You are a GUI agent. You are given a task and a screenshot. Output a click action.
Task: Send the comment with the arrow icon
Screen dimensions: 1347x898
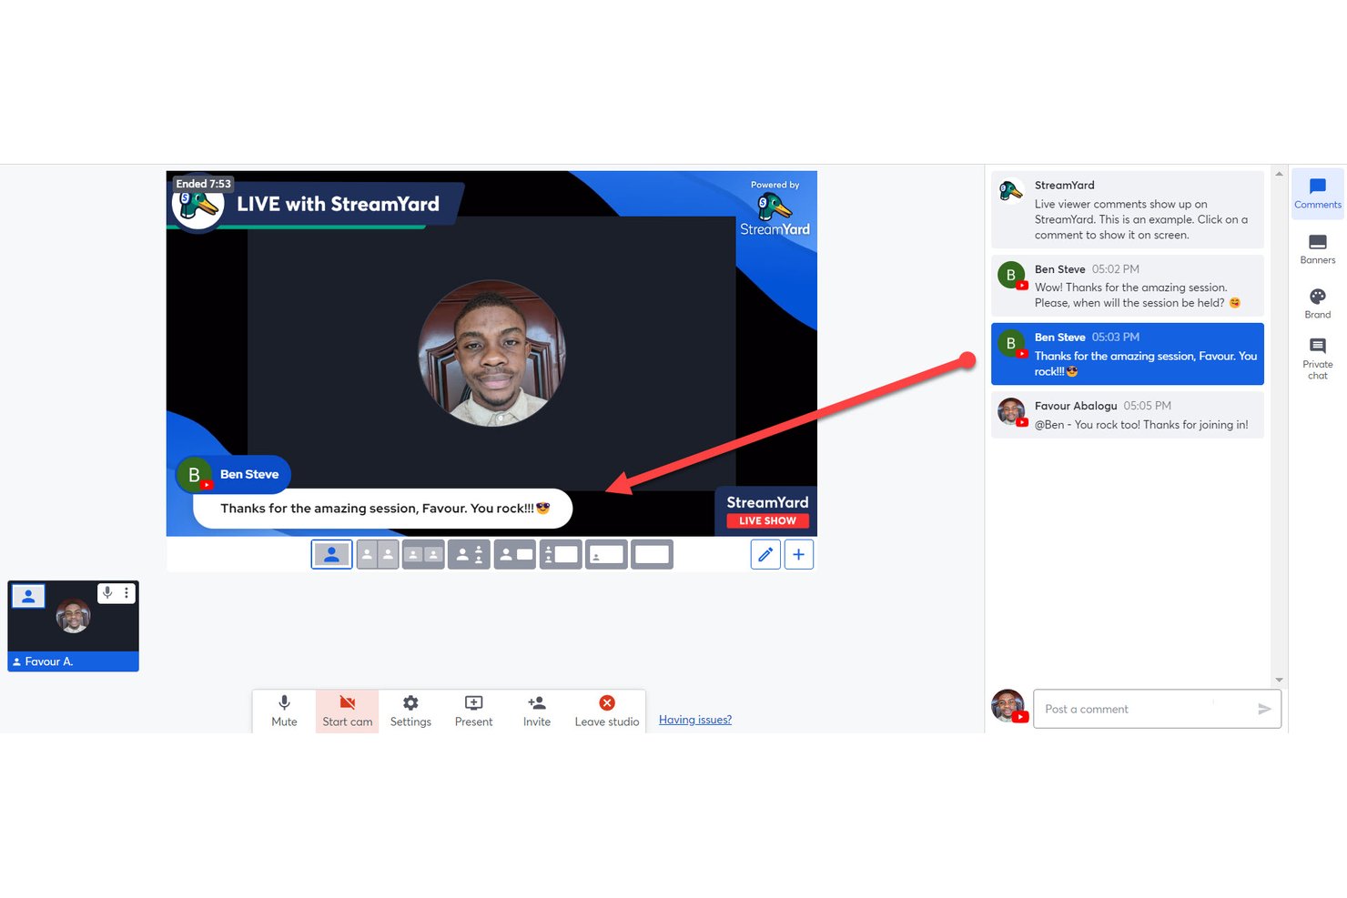coord(1264,709)
